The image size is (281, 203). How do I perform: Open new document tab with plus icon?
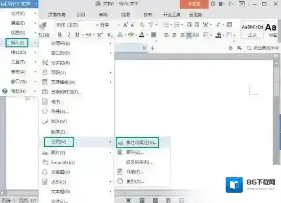click(x=152, y=48)
